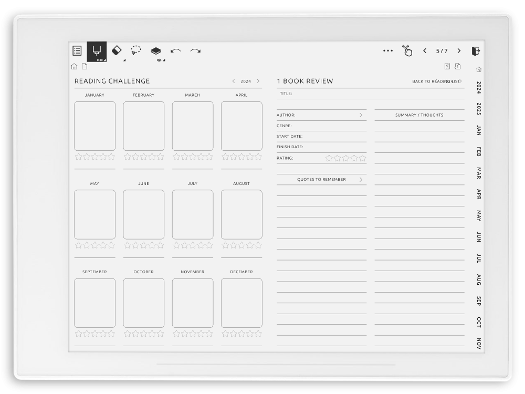525x394 pixels.
Task: Click the blank page icon beside home
Action: click(85, 66)
